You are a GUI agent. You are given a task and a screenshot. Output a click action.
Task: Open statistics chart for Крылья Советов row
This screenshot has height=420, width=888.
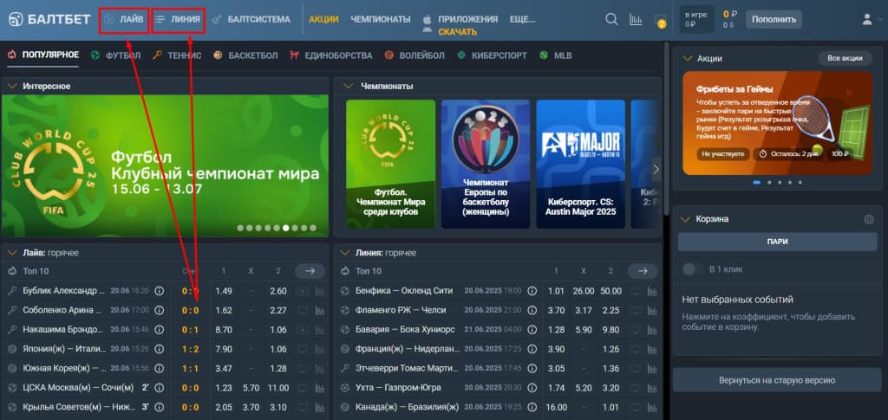319,407
